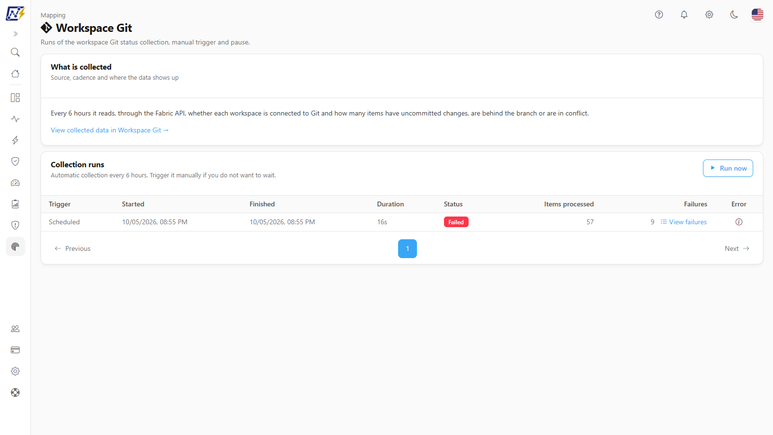Click the Collection runs heading
Viewport: 773px width, 435px height.
tap(77, 164)
